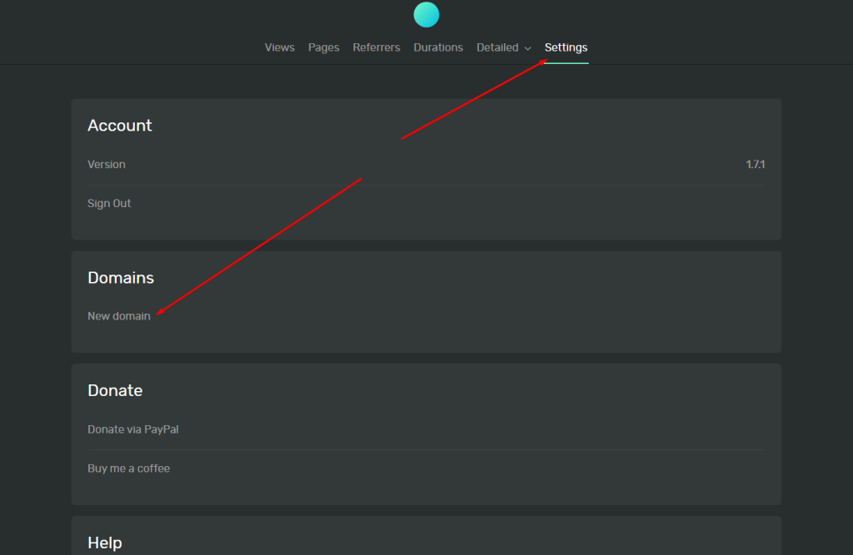Follow the Buy me a coffee link
The height and width of the screenshot is (555, 853).
click(x=128, y=468)
